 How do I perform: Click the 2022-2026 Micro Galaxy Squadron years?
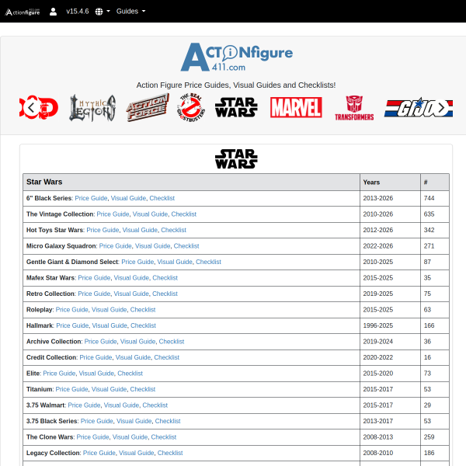(x=390, y=246)
